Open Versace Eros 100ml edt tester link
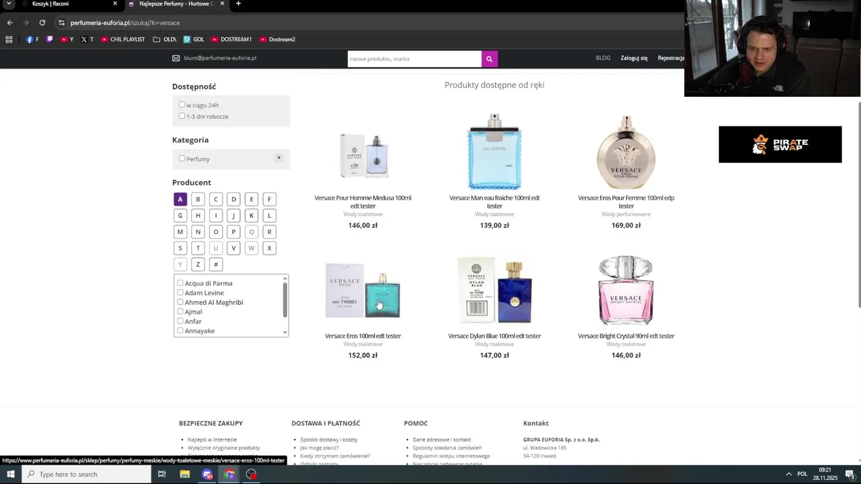861x484 pixels. click(363, 336)
